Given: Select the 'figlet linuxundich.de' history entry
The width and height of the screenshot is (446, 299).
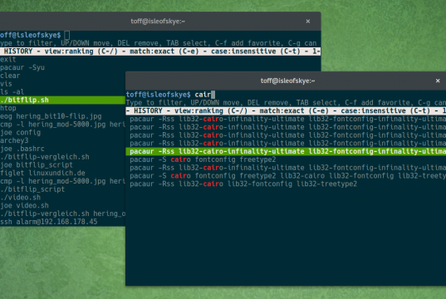Looking at the screenshot, I should click(x=42, y=173).
